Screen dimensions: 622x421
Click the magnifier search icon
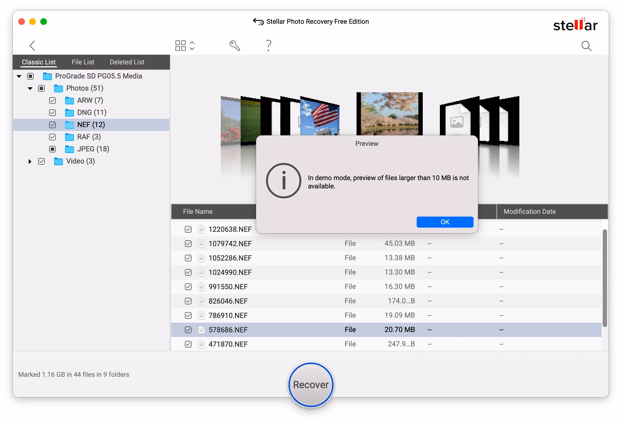586,46
